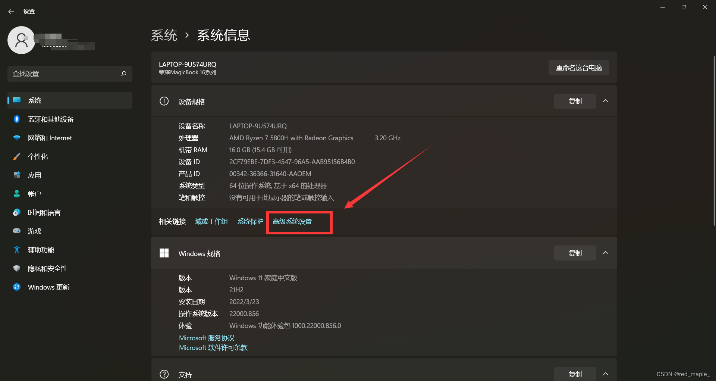Click product ID 00342-36366-31640-AAOEM
Image resolution: width=716 pixels, height=381 pixels.
coord(270,174)
